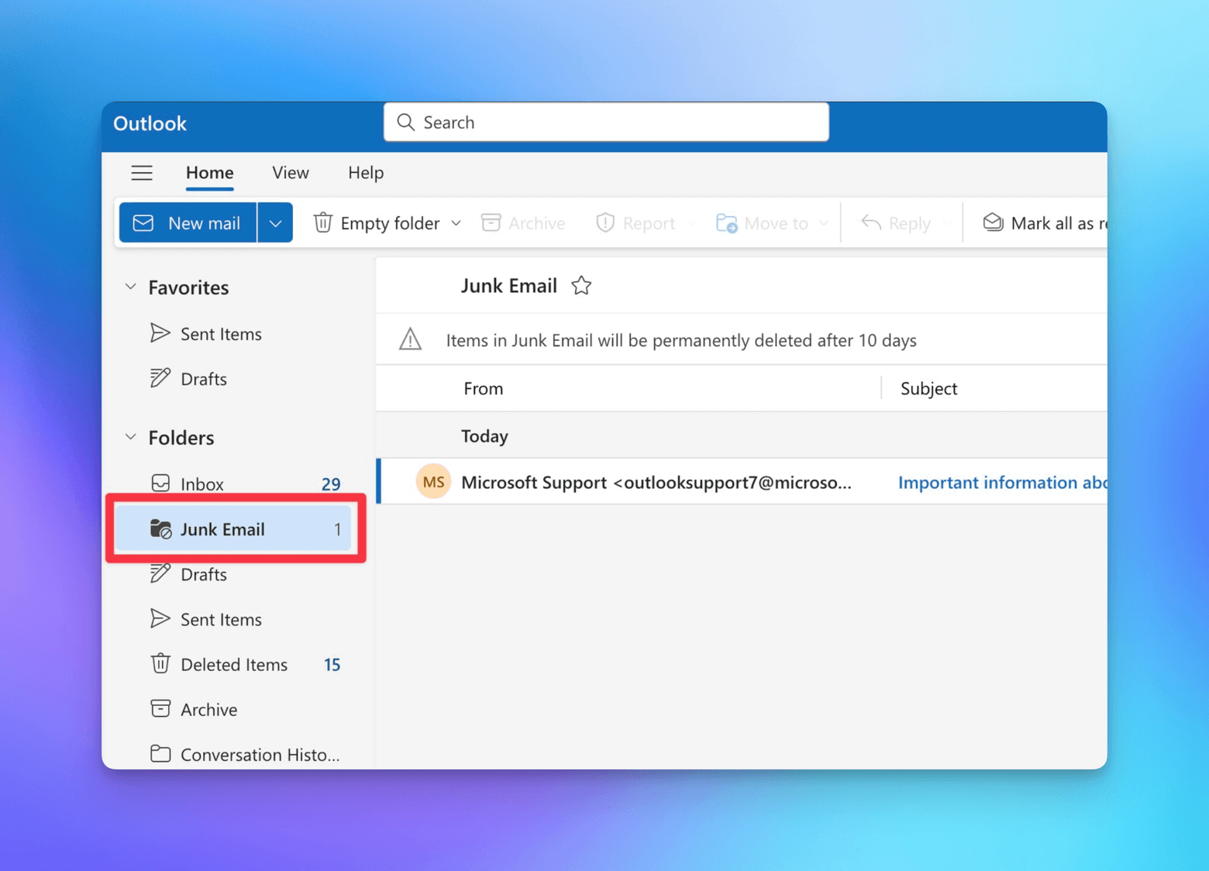This screenshot has width=1209, height=871.
Task: Add Junk Email to favorites star
Action: [581, 286]
